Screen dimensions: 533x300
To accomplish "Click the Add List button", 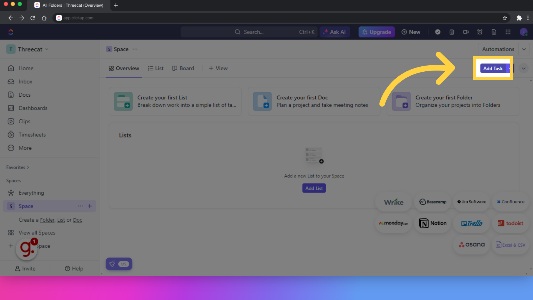I will point(314,188).
